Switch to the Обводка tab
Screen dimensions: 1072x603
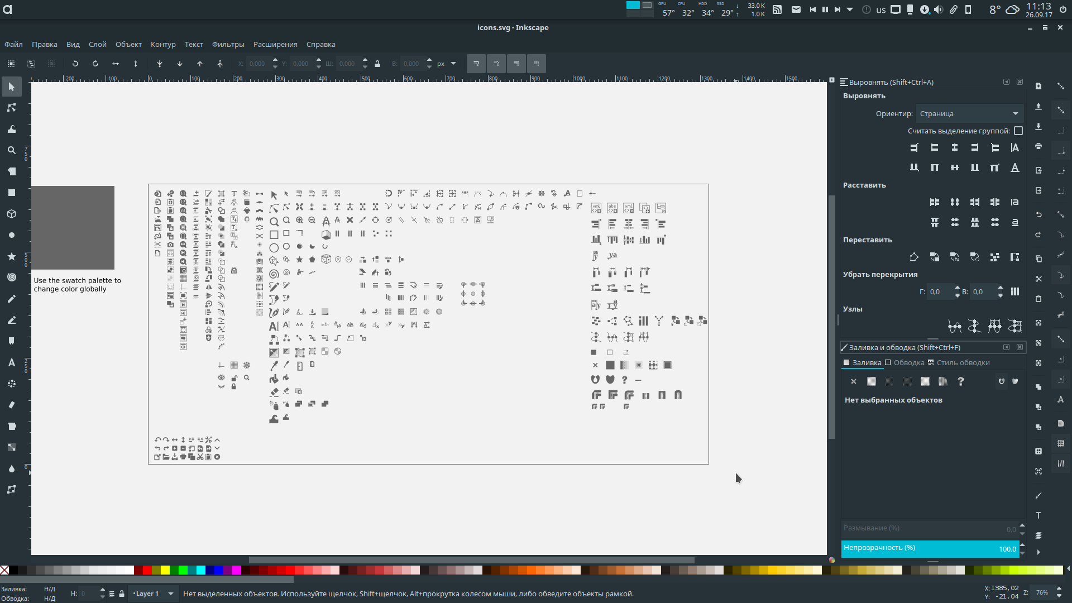(906, 362)
